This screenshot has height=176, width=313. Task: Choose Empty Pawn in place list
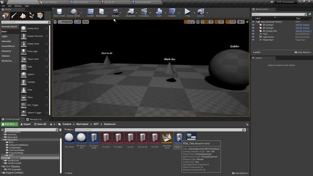tap(34, 44)
